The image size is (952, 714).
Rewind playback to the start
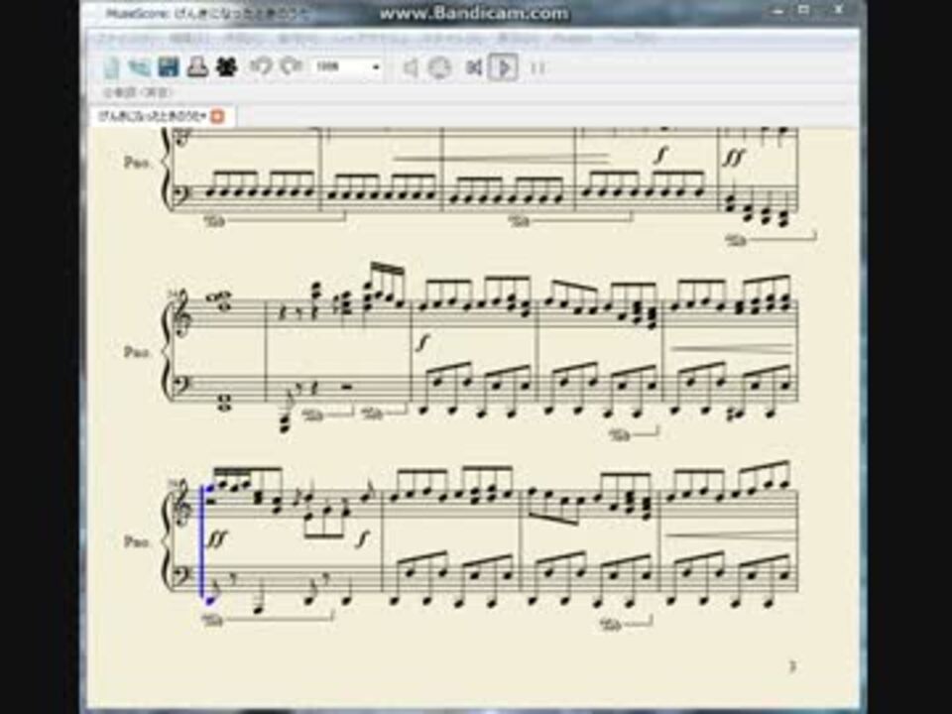coord(474,67)
